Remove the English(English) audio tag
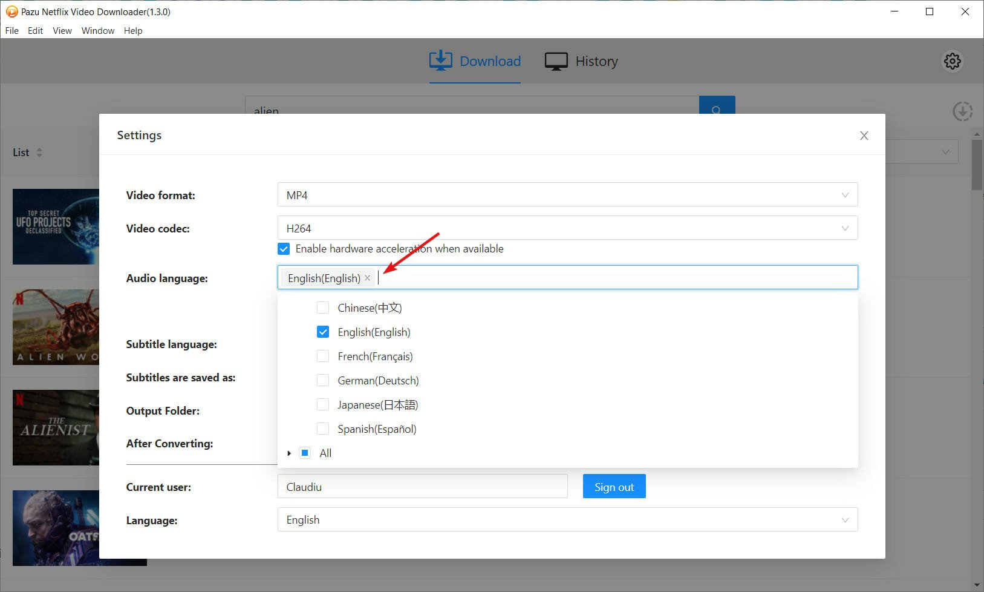This screenshot has height=592, width=984. pos(367,278)
